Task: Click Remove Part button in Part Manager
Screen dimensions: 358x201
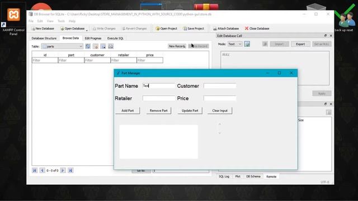Action: pos(159,111)
